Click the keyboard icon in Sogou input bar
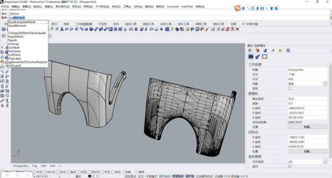Image resolution: width=332 pixels, height=178 pixels. pos(262,9)
